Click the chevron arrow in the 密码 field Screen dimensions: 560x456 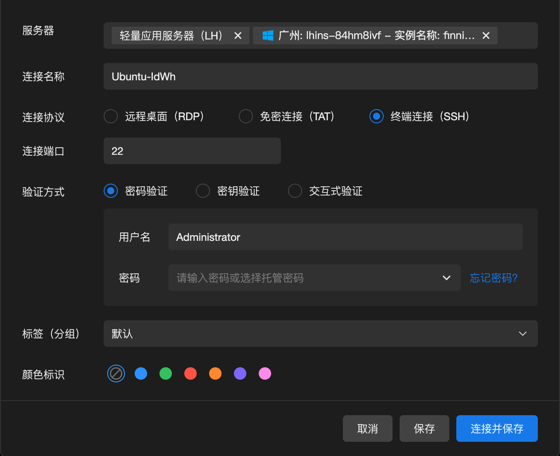[x=447, y=278]
